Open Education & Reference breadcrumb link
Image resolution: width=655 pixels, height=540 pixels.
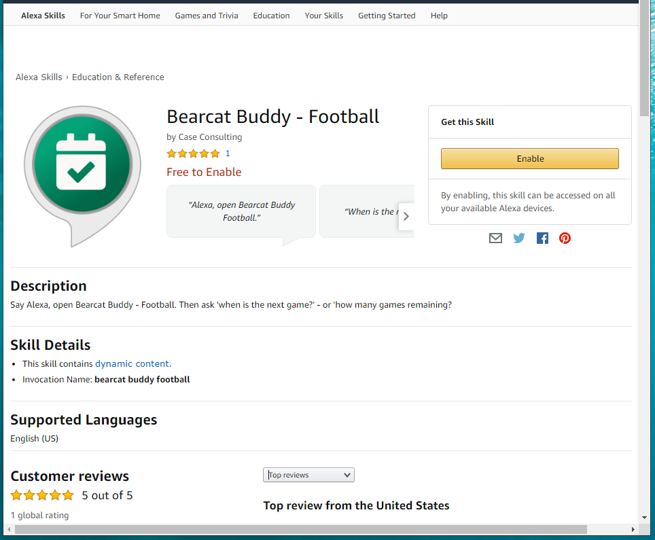(118, 77)
